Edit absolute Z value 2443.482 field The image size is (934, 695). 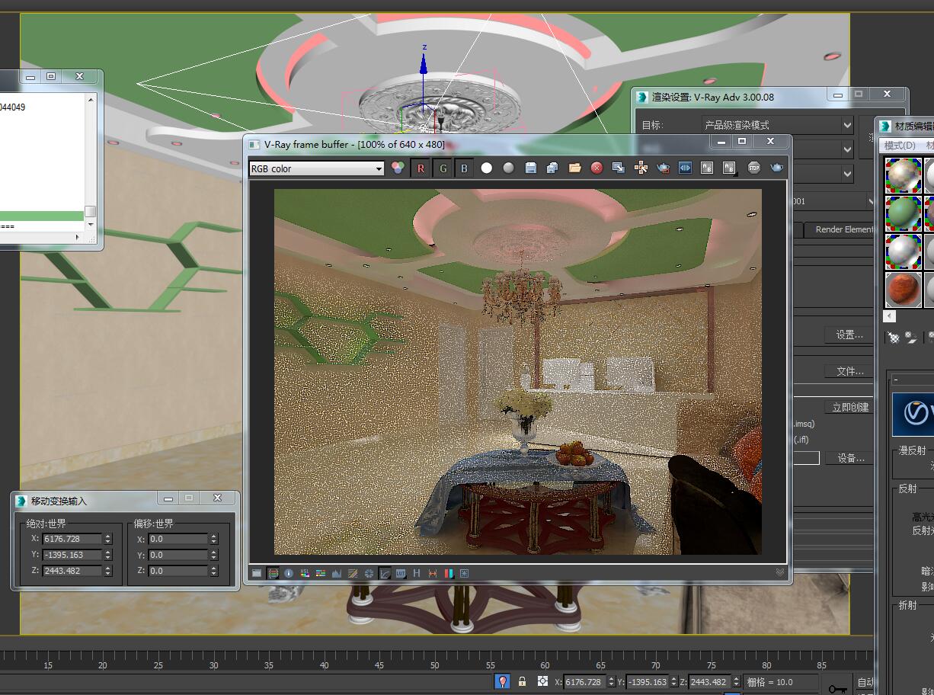72,571
